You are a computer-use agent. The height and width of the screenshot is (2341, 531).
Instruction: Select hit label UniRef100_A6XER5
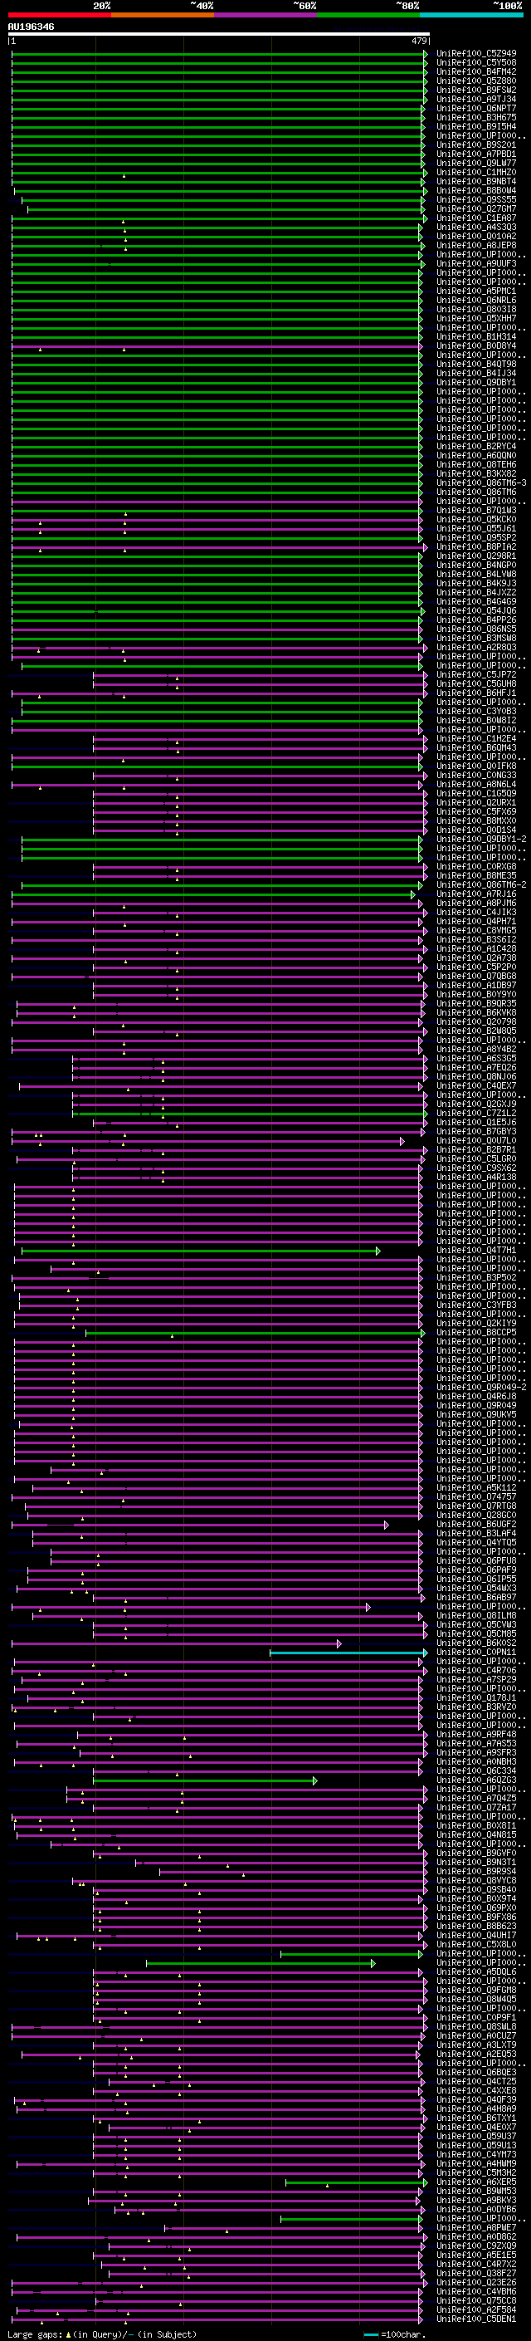pyautogui.click(x=476, y=2182)
